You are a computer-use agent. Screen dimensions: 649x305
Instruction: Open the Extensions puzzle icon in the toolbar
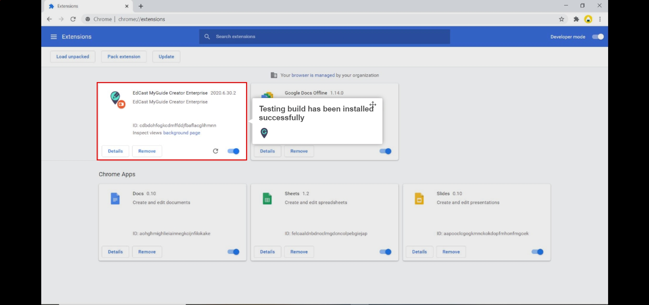(x=576, y=19)
